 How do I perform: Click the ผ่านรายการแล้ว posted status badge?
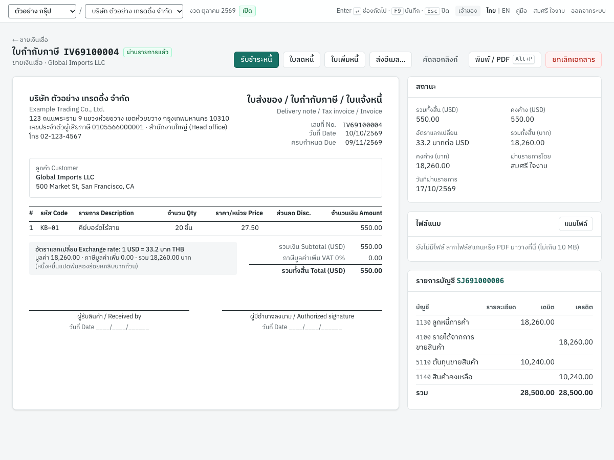click(x=147, y=52)
